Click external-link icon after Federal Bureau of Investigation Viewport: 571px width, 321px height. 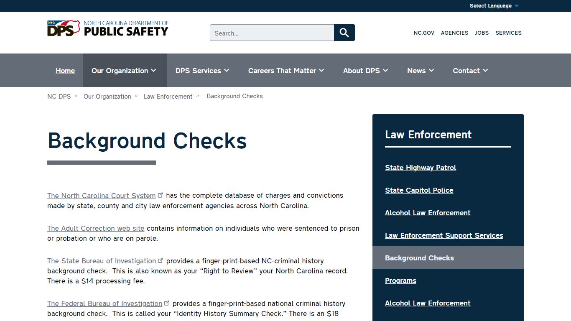pos(168,303)
